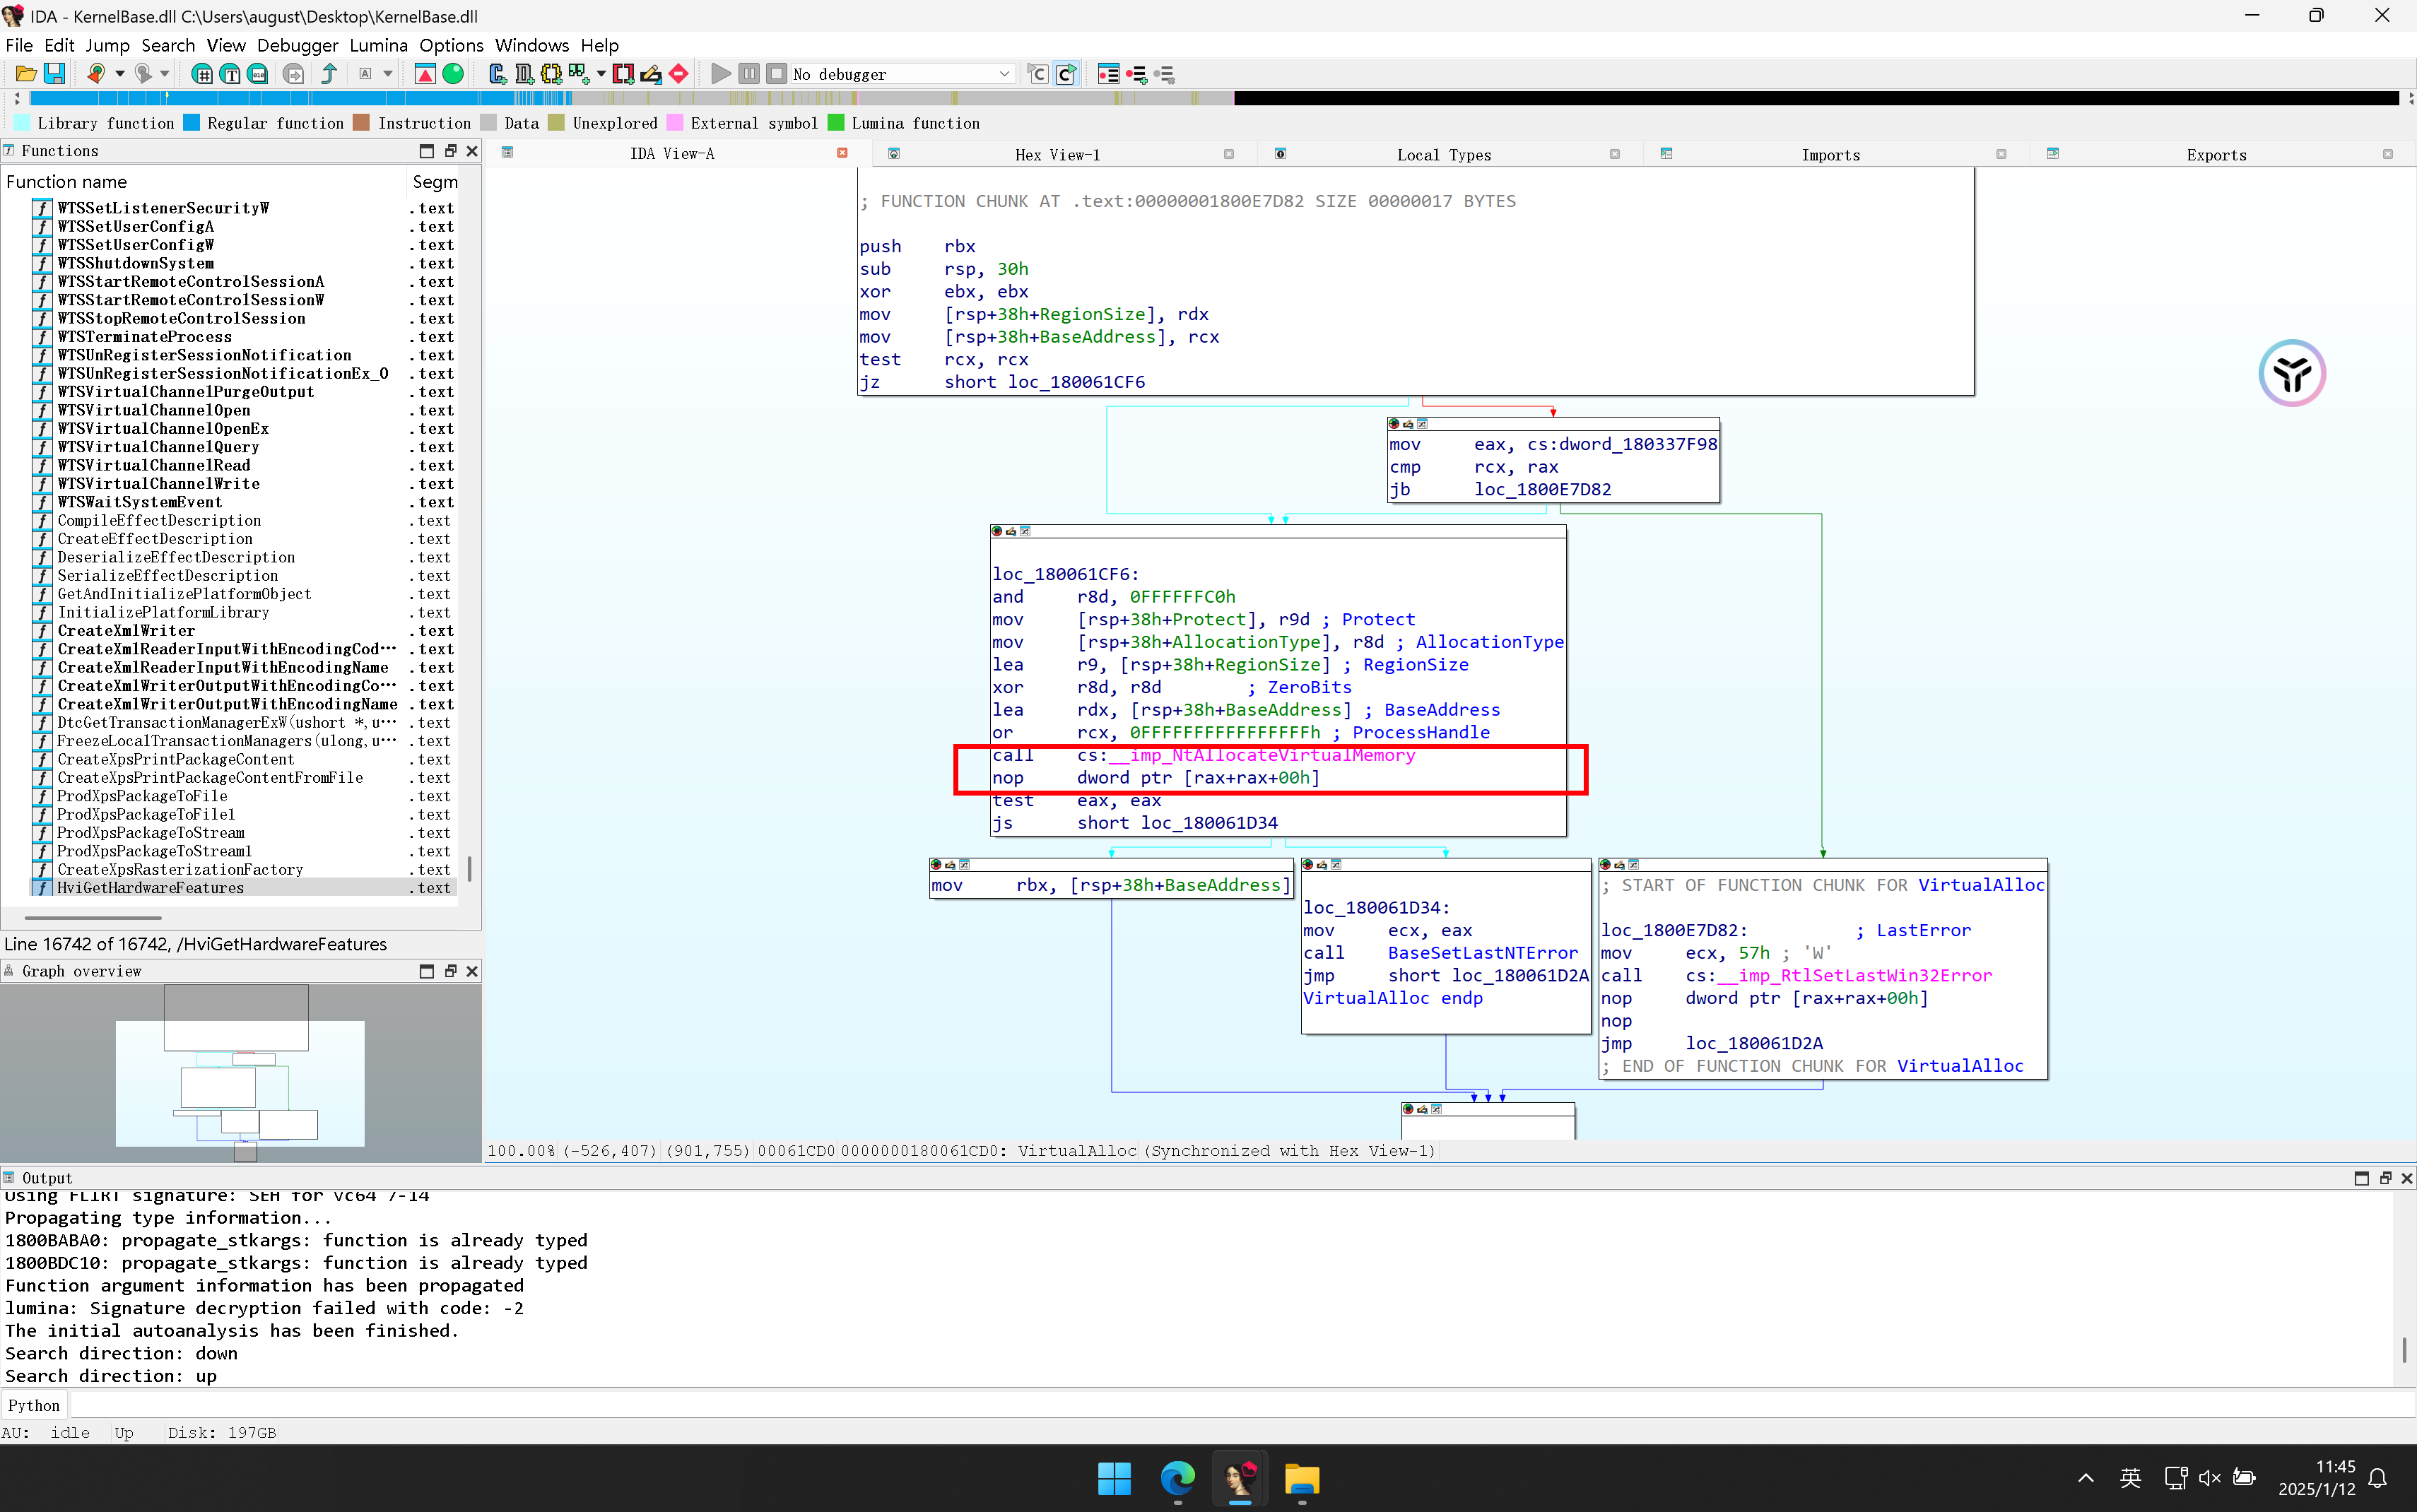Select HviGetHardwareFeatures in function list
Image resolution: width=2417 pixels, height=1512 pixels.
coord(150,888)
